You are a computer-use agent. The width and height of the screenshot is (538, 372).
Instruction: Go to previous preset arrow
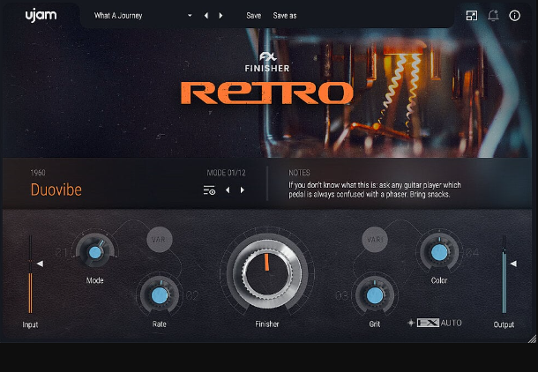pos(206,16)
